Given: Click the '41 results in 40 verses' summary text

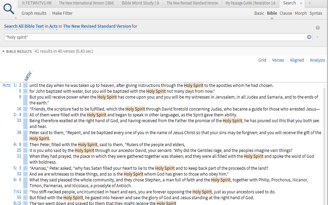Looking at the screenshot, I should coord(64,51).
